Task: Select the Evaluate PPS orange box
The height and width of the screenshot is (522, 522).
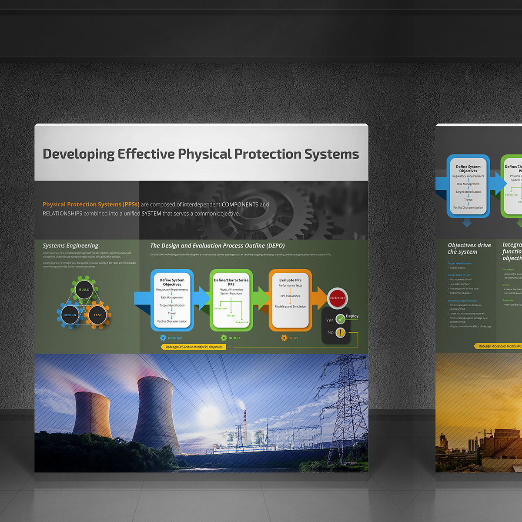Action: 290,300
